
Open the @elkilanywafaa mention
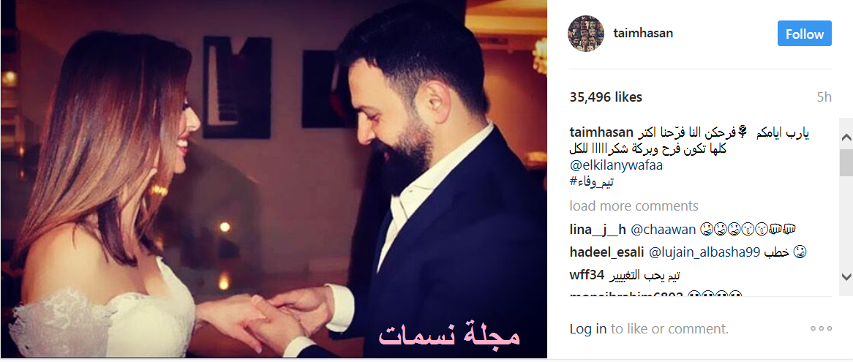pyautogui.click(x=616, y=165)
